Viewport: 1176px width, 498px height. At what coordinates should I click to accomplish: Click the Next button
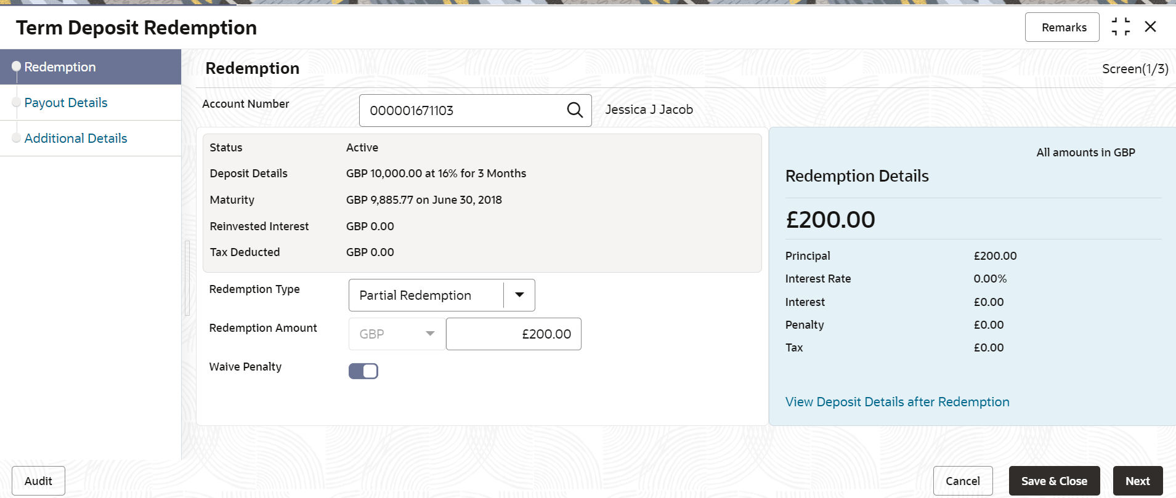pos(1138,481)
